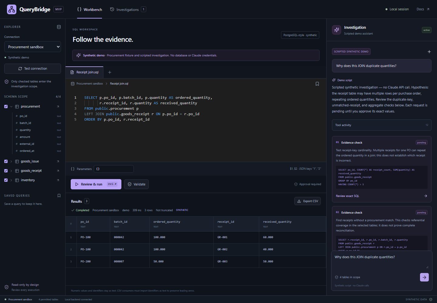Screen dimensions: 437x303
Task: Expand the goods_receipt table
Action: coord(11,171)
